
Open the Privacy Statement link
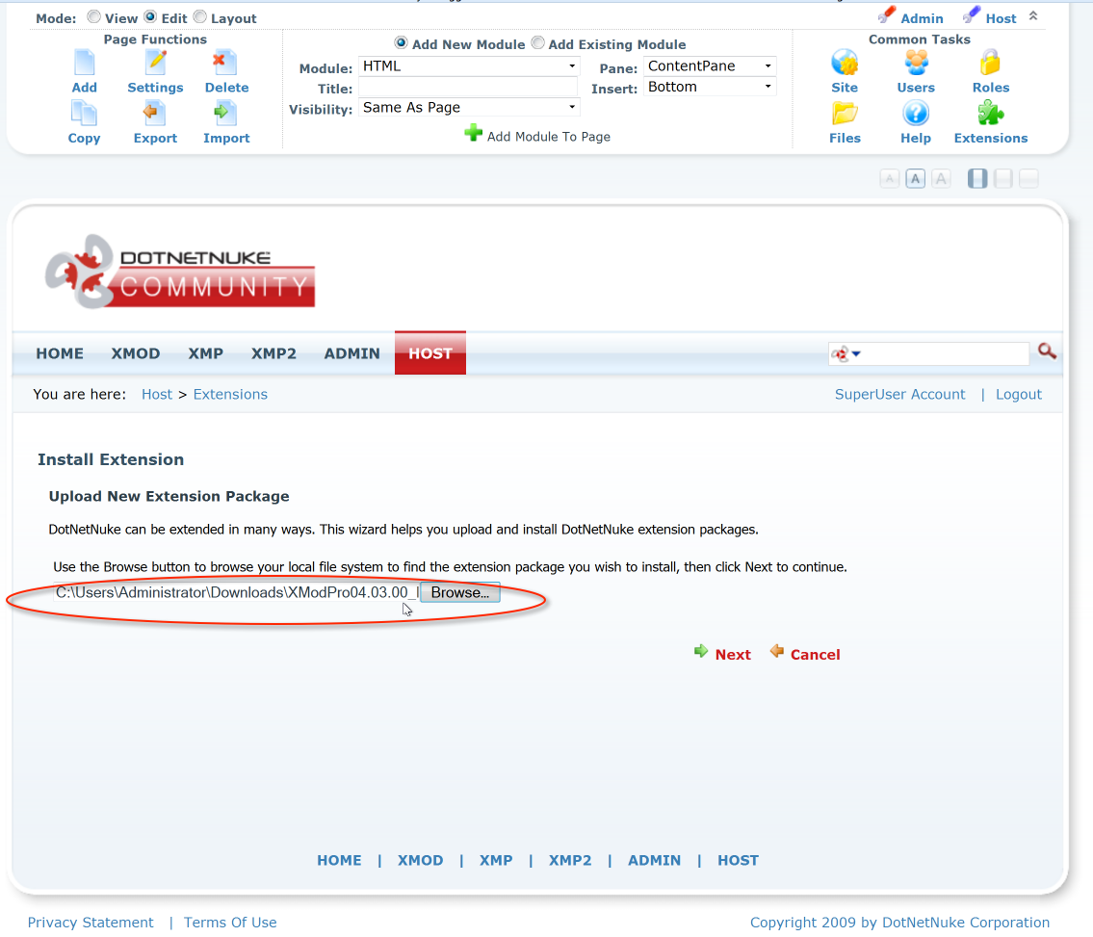(x=91, y=923)
